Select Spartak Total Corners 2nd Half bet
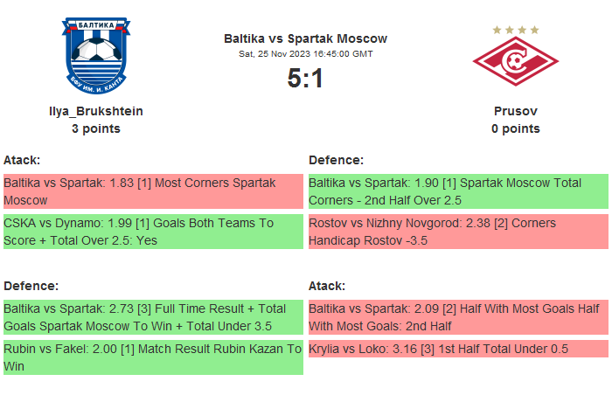The height and width of the screenshot is (402, 612). click(458, 191)
